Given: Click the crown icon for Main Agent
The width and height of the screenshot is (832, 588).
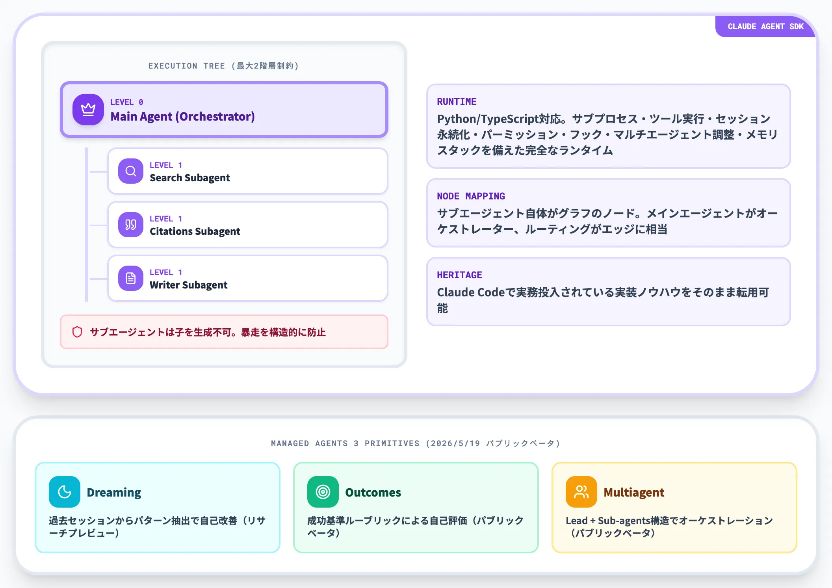Looking at the screenshot, I should 88,110.
